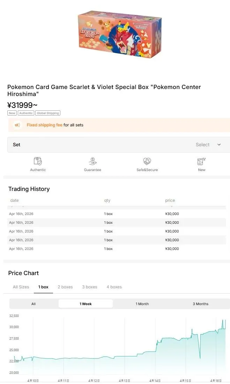Switch to the All Sizes tab
Screen dimensions: 230x384
21,287
